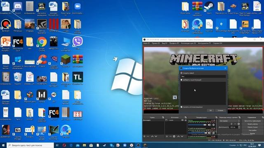Click the Windows taskbar search box

pos(30,145)
